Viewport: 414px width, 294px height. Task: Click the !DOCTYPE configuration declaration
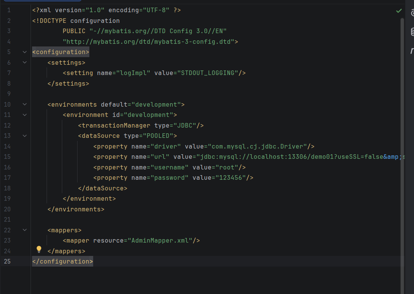click(x=76, y=21)
